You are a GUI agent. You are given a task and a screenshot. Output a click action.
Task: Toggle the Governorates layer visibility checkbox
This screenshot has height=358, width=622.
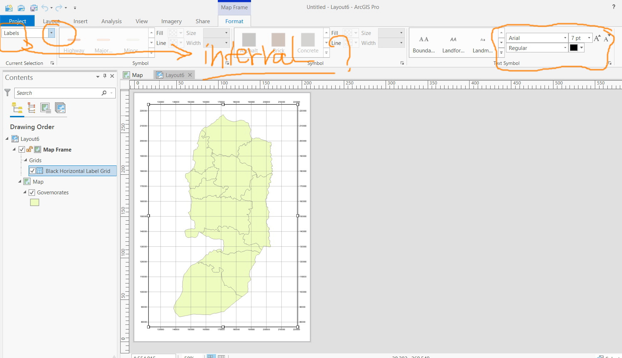[32, 193]
